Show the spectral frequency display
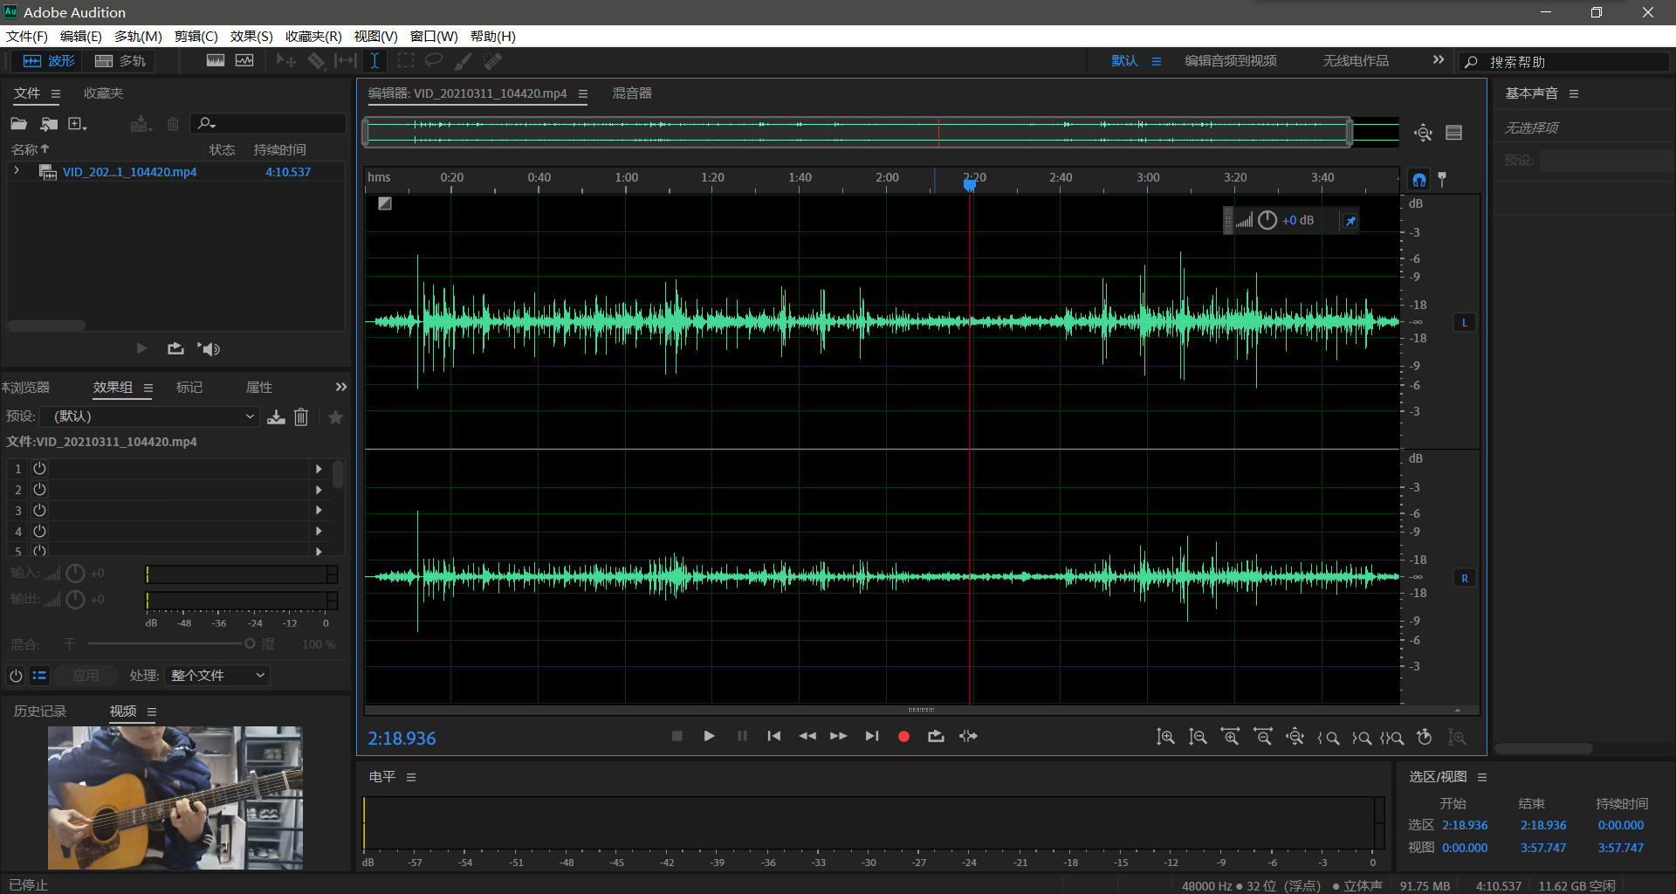The height and width of the screenshot is (894, 1676). [x=216, y=61]
